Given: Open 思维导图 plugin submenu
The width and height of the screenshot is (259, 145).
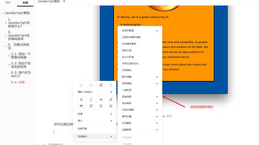Looking at the screenshot, I should point(140,97).
